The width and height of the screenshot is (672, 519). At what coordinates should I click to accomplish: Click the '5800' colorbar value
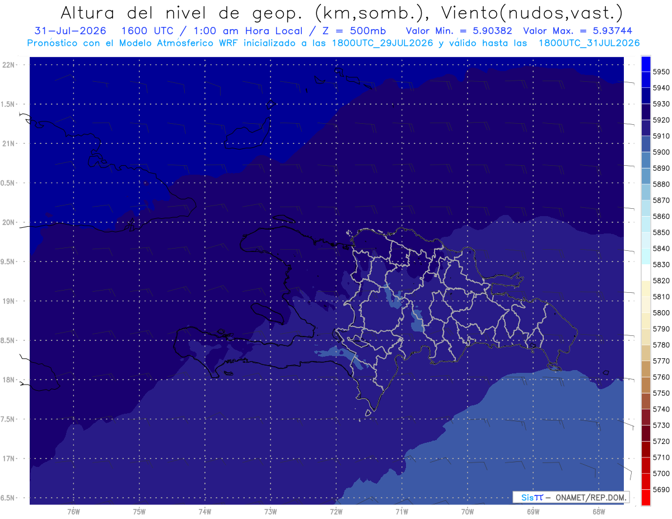661,312
